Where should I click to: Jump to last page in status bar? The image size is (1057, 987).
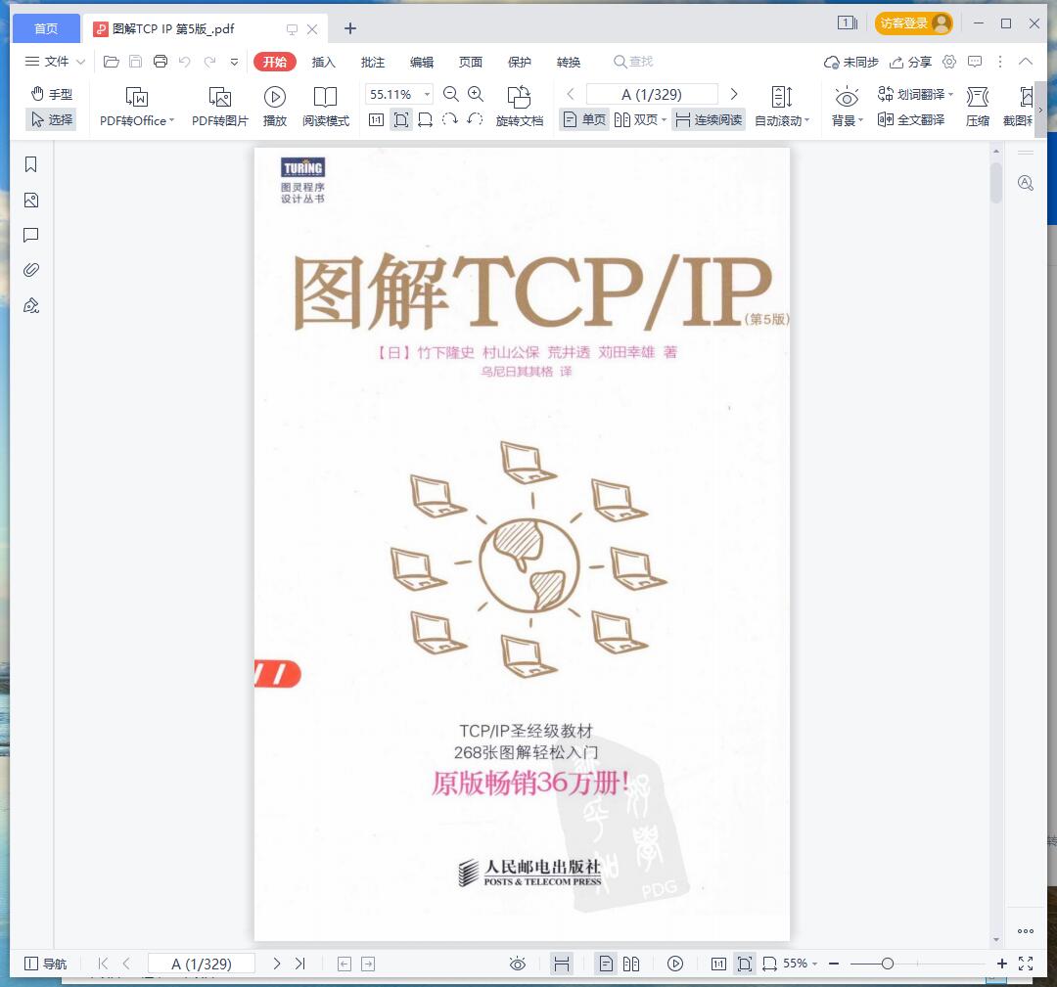click(300, 964)
